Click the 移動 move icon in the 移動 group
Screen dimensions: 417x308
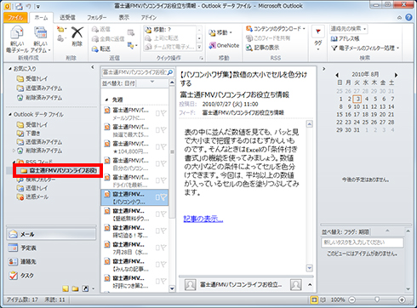[x=220, y=32]
